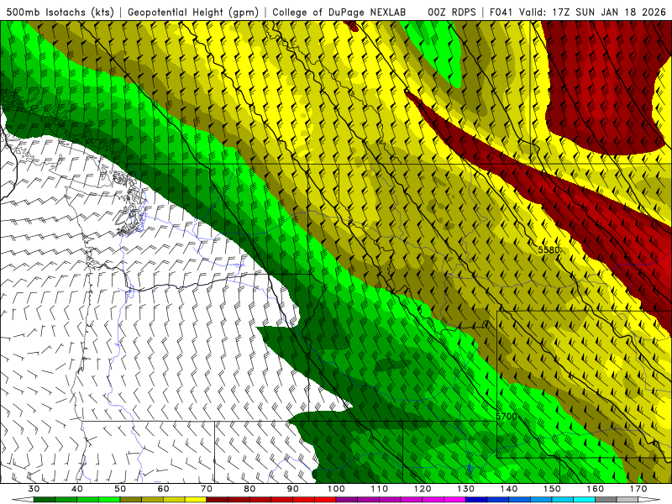Click the legend value '130'
Image resolution: width=672 pixels, height=504 pixels.
click(466, 489)
